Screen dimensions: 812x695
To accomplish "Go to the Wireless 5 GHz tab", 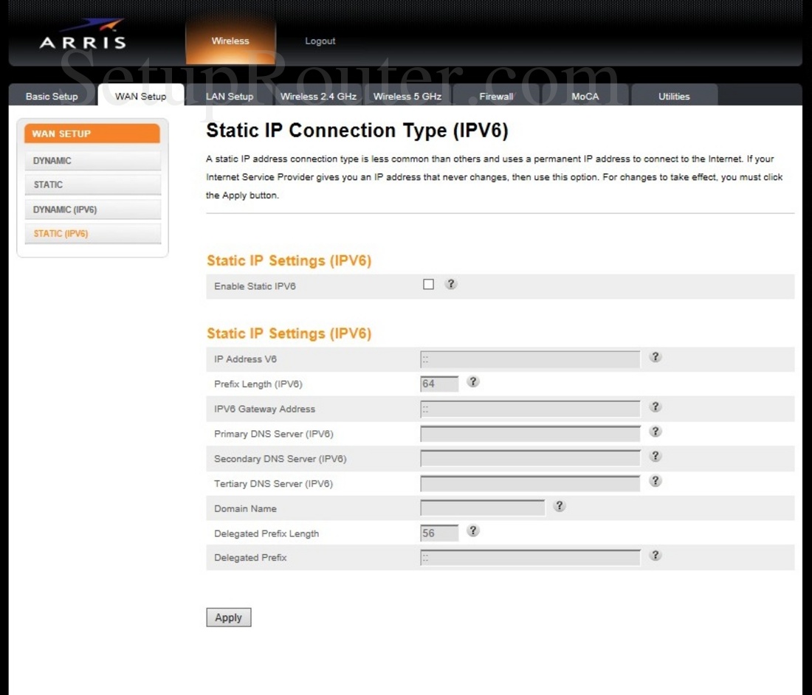I will point(407,96).
